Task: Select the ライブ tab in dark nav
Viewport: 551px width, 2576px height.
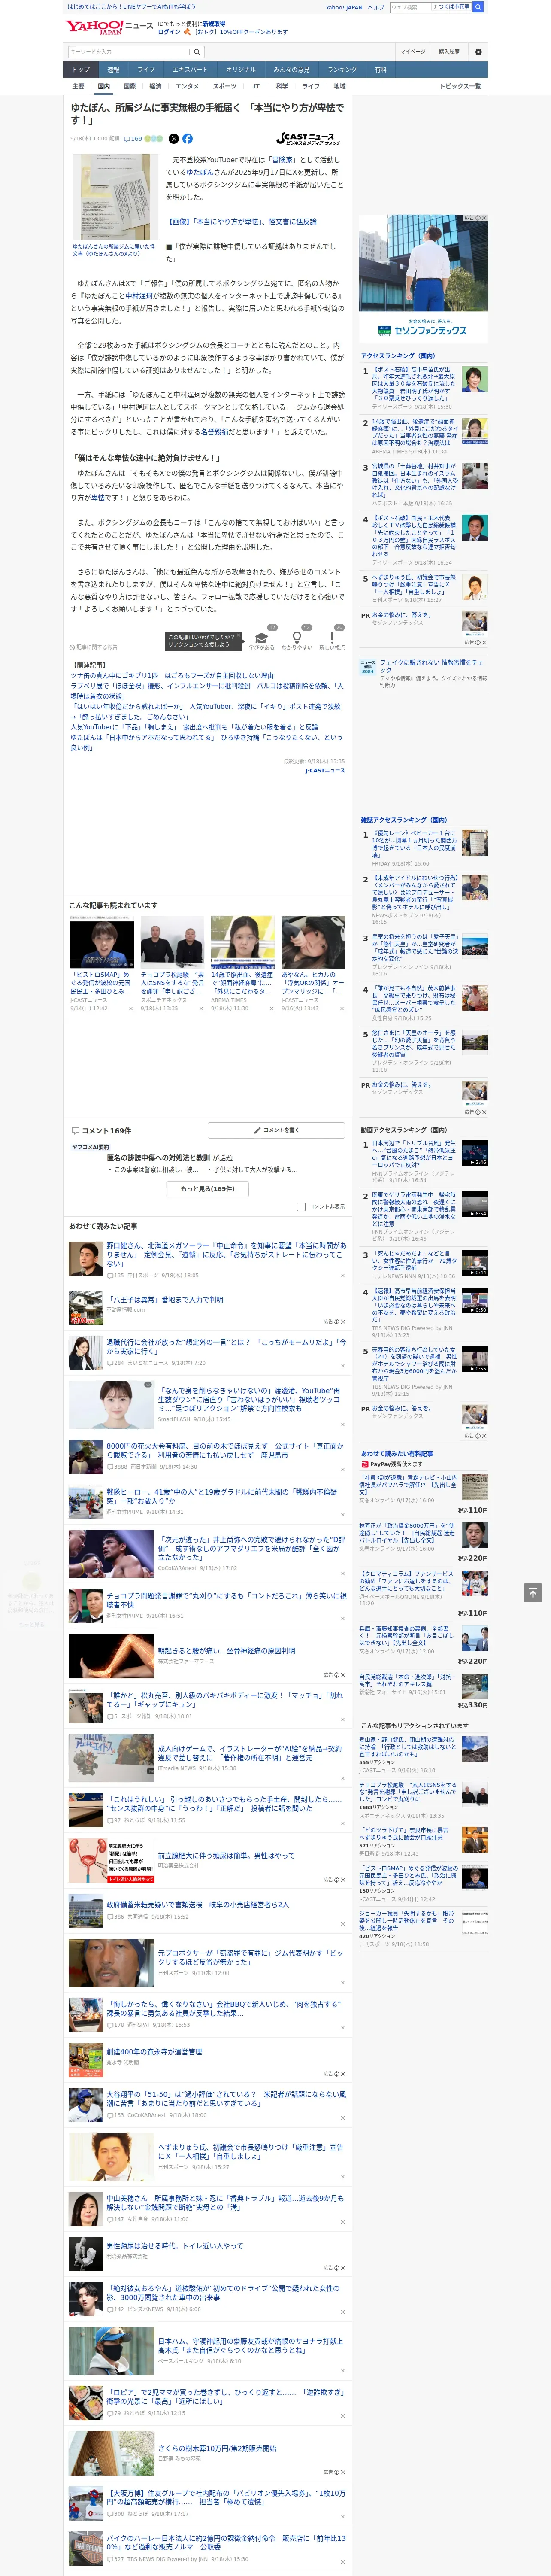Action: tap(146, 70)
